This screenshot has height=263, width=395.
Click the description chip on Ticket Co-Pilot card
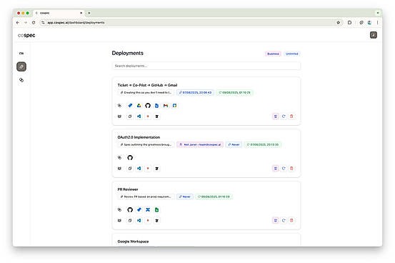point(146,92)
